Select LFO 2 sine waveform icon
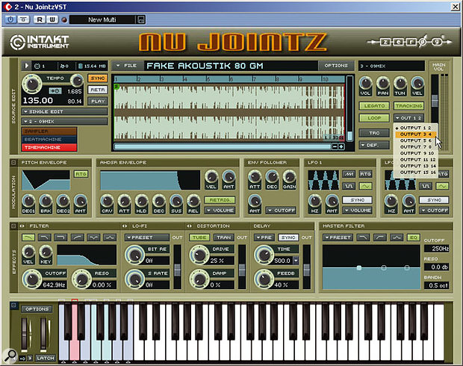This screenshot has height=366, width=463. 442,186
